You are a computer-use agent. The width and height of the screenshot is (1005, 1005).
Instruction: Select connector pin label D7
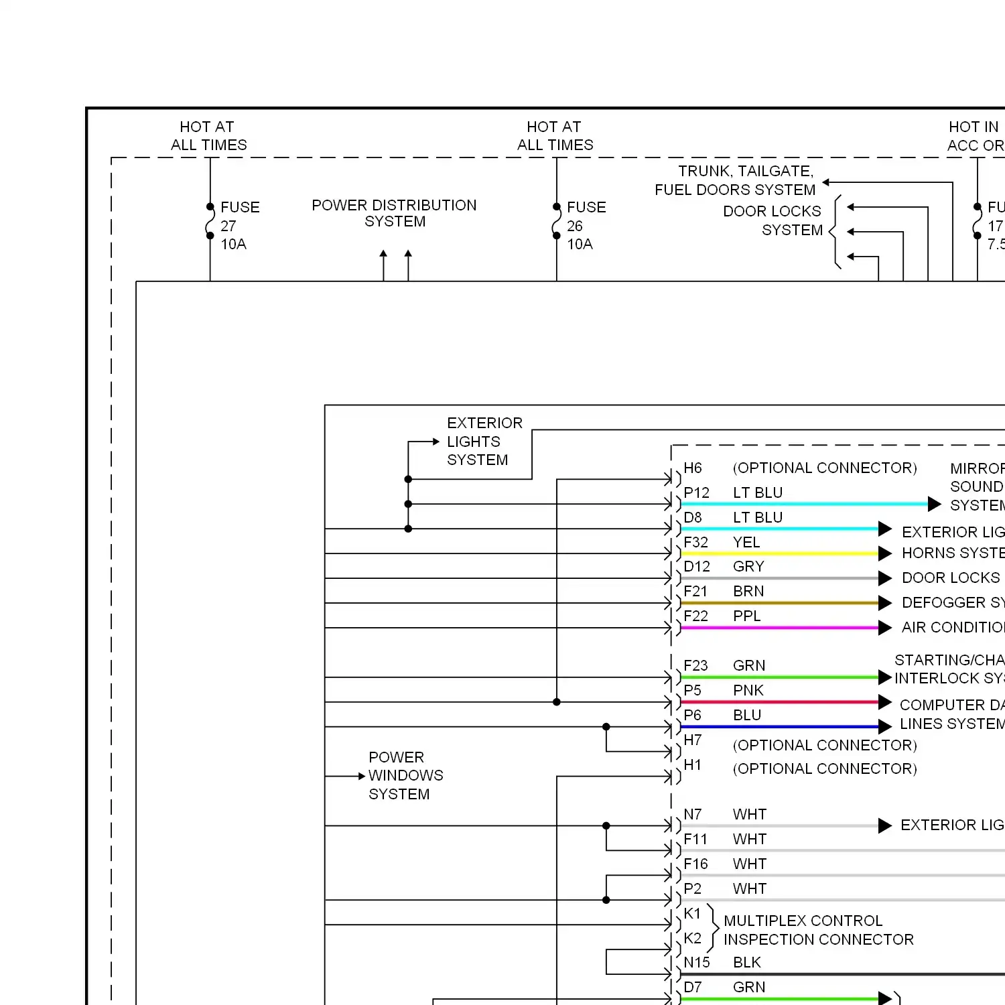tap(693, 987)
